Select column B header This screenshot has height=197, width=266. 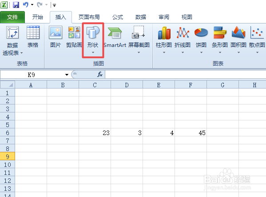(x=63, y=85)
